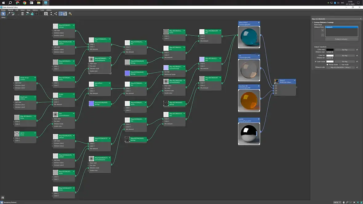This screenshot has width=363, height=204.
Task: Collapse the glass tinted material node
Action: pyautogui.click(x=259, y=23)
